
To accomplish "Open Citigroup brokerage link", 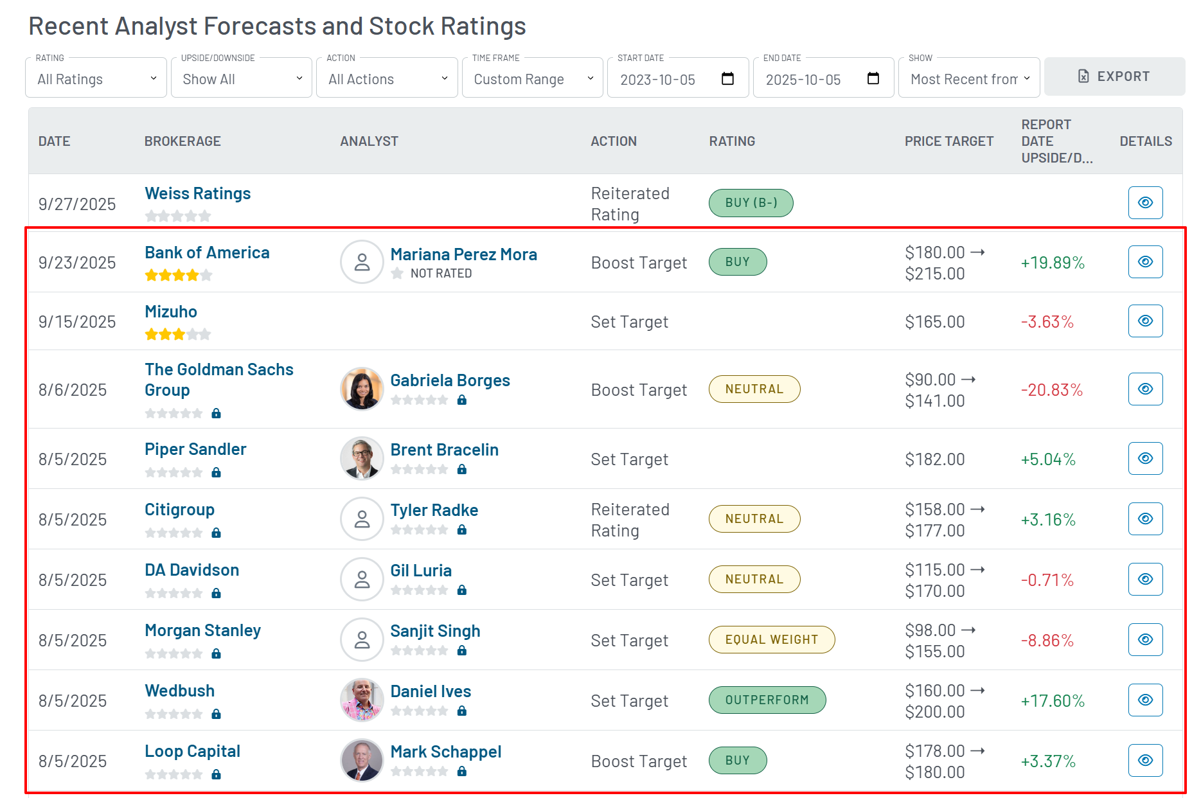I will click(x=180, y=510).
